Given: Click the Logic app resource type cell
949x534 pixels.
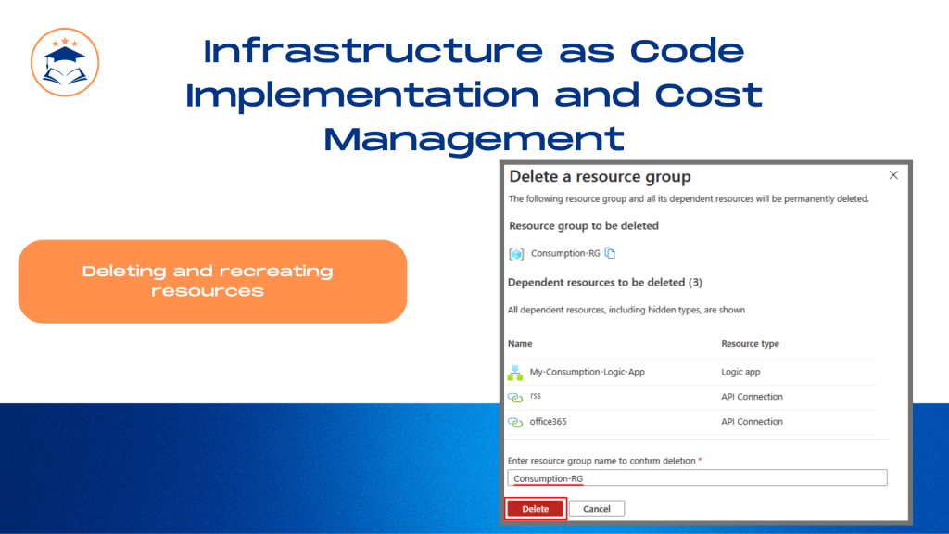Looking at the screenshot, I should (740, 372).
